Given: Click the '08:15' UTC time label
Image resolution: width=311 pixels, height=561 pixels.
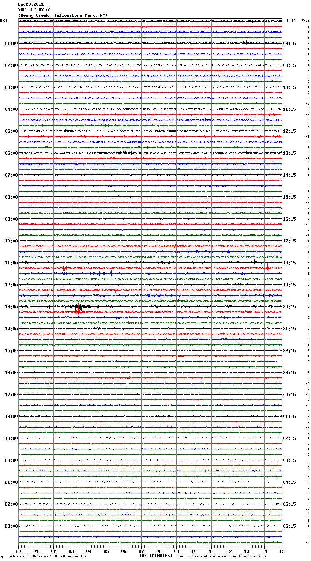Looking at the screenshot, I should tap(289, 44).
